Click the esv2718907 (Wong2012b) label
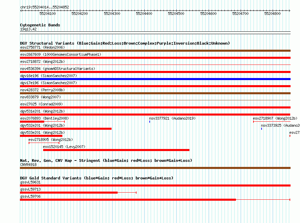 point(275,118)
